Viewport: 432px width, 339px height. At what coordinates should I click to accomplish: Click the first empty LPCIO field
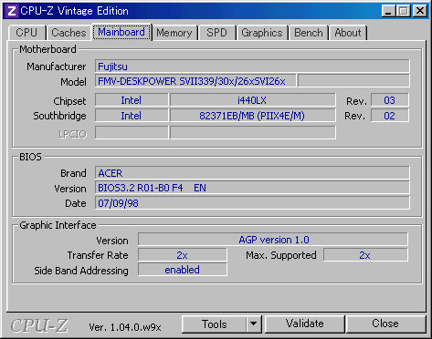pos(132,133)
